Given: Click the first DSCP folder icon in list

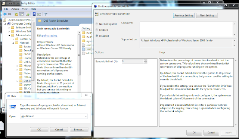Looking at the screenshot, I should point(83,33).
